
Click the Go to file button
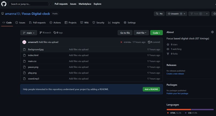coord(125,33)
